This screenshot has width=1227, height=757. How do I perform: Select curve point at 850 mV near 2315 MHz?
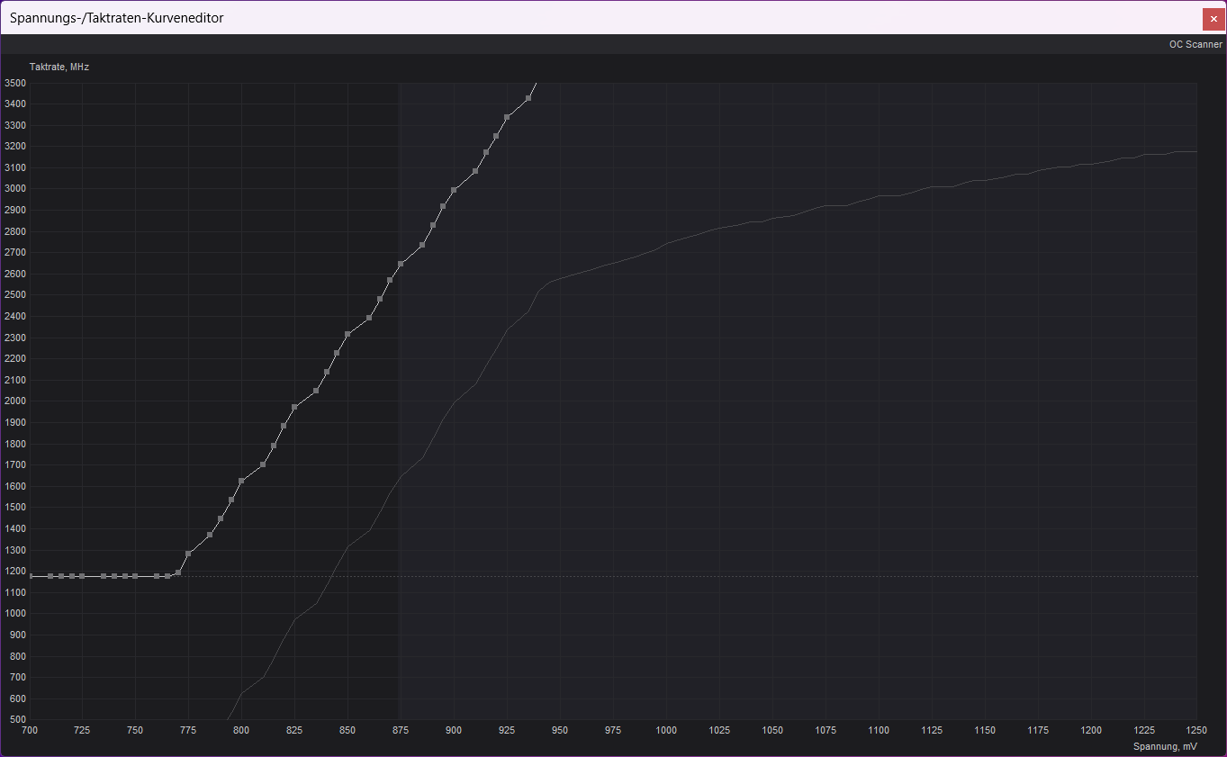coord(347,334)
